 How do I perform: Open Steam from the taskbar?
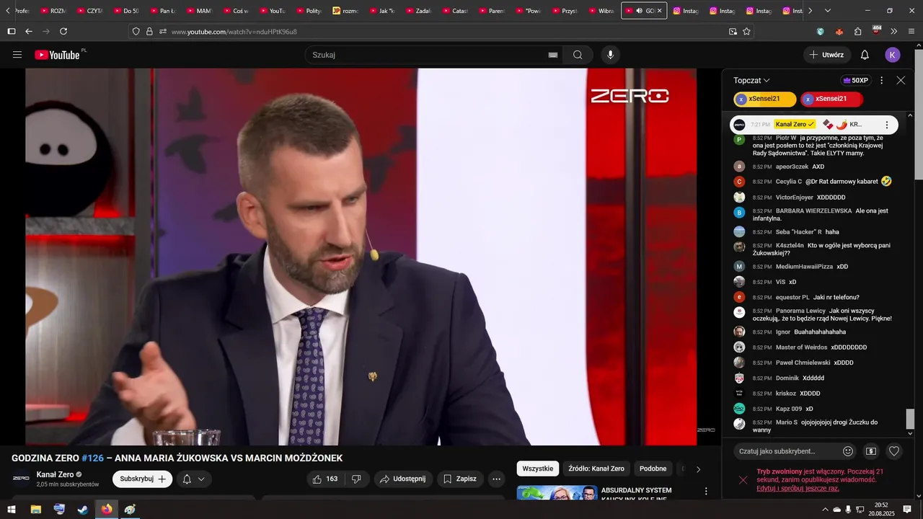83,510
